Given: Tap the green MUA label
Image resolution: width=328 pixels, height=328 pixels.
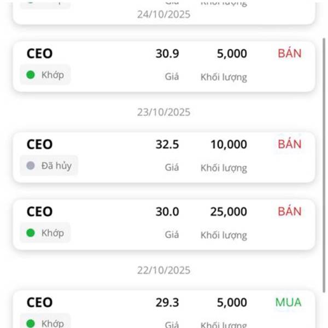Looking at the screenshot, I should [x=288, y=302].
